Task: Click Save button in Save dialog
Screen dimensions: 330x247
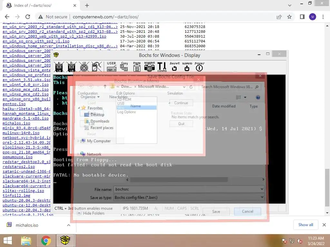Action: (216, 212)
